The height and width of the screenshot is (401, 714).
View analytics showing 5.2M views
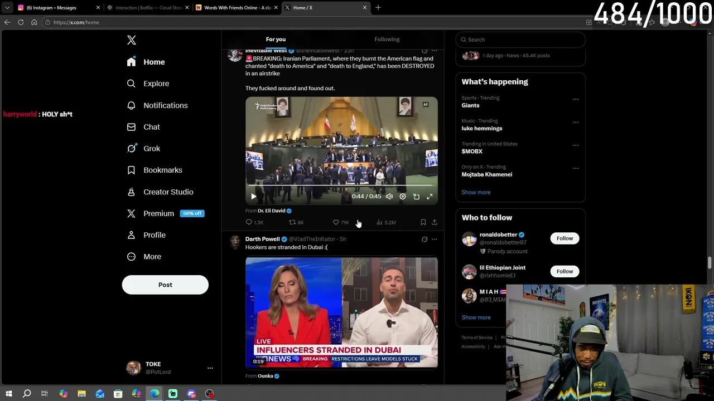[x=386, y=222]
